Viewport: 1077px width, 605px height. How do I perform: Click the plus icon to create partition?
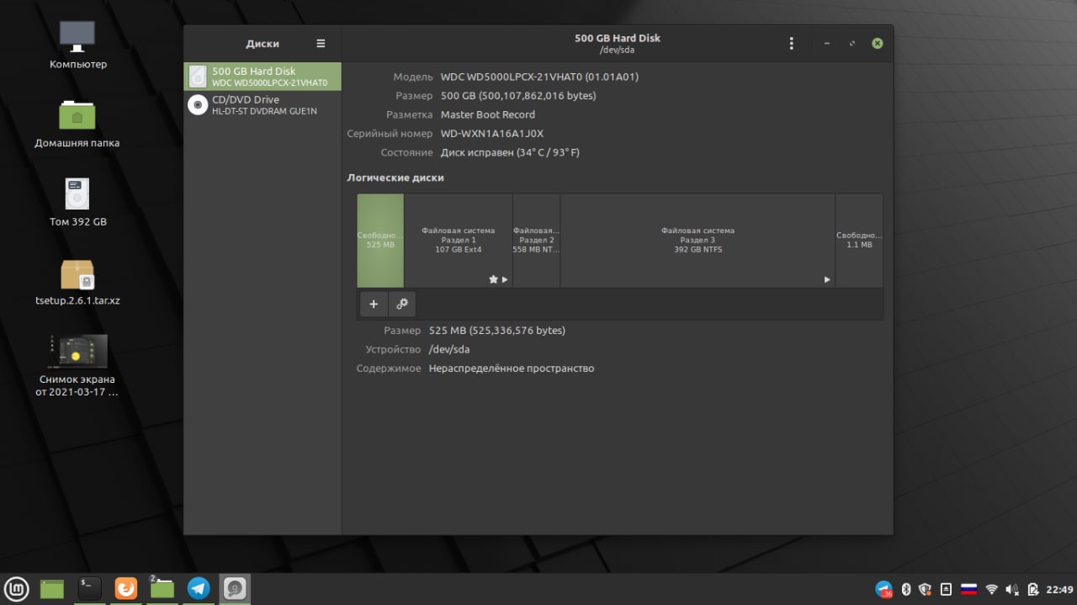[x=374, y=304]
